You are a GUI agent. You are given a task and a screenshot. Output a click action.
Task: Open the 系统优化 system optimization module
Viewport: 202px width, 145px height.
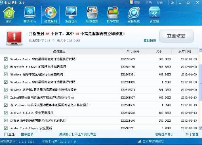click(71, 15)
